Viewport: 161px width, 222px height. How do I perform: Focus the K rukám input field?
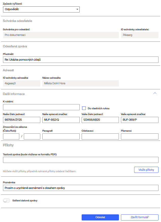coord(41,107)
